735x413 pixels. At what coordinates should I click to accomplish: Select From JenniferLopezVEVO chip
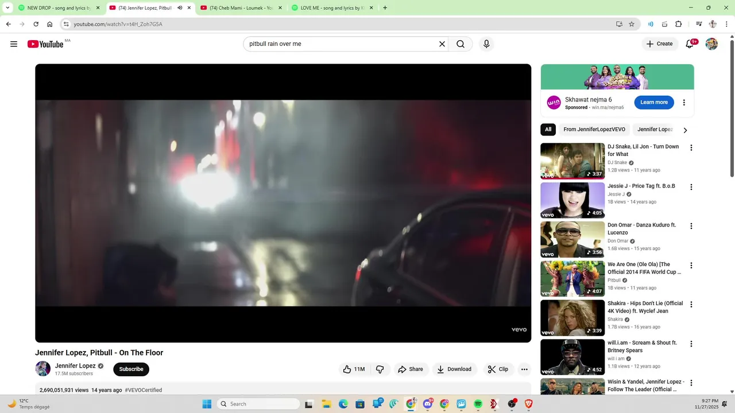pos(594,130)
